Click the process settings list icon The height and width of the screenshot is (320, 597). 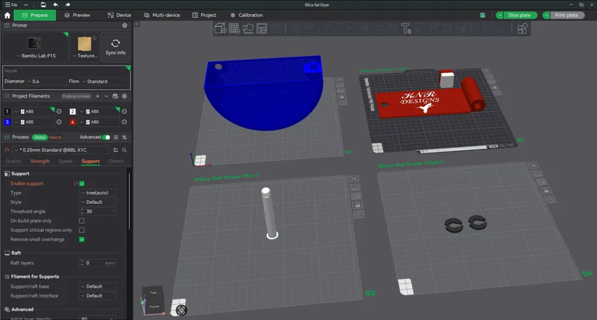pyautogui.click(x=116, y=137)
